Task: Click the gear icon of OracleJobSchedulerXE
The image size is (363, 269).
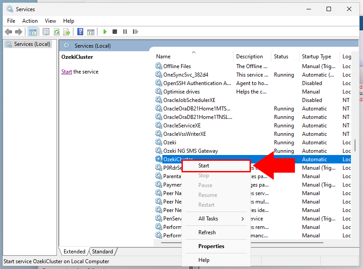Action: coord(158,100)
